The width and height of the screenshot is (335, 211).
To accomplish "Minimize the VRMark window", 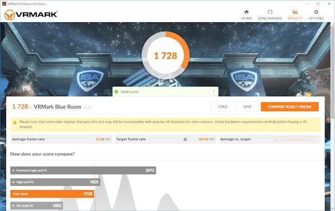I will 307,4.
